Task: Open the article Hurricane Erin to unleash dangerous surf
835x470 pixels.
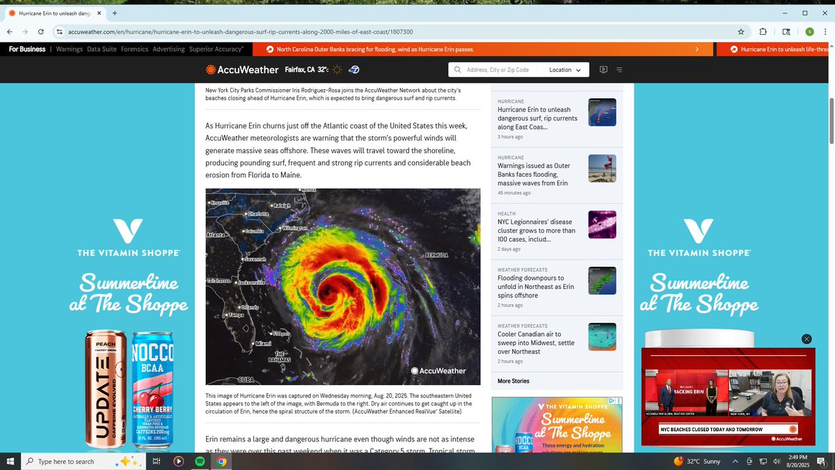Action: click(x=537, y=118)
